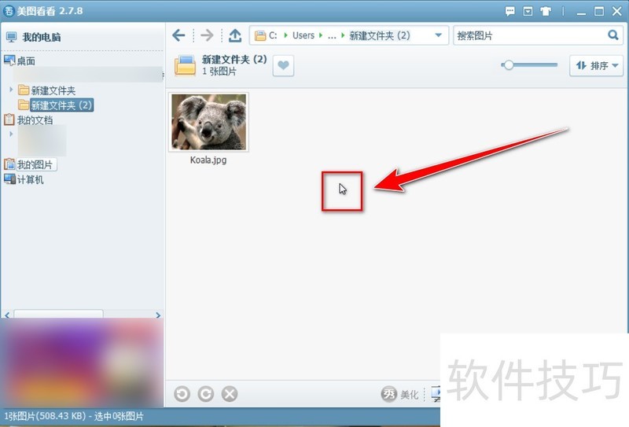Image resolution: width=629 pixels, height=427 pixels.
Task: Click the ... segment in the path
Action: pyautogui.click(x=332, y=35)
